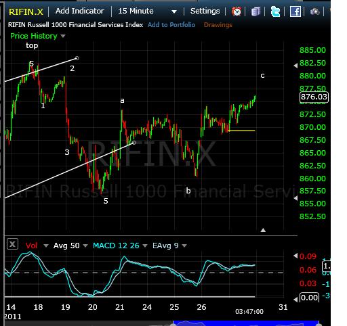Click the 'top' chart annotation

[x=32, y=45]
